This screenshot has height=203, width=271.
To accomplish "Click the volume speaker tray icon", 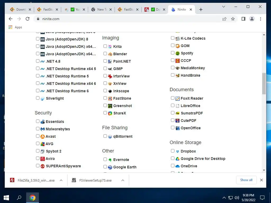I will [237, 198].
